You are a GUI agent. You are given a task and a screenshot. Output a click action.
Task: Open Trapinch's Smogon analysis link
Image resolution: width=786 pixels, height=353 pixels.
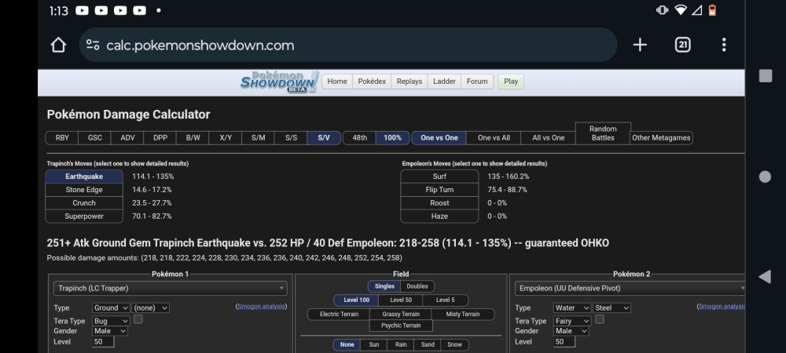tap(261, 307)
